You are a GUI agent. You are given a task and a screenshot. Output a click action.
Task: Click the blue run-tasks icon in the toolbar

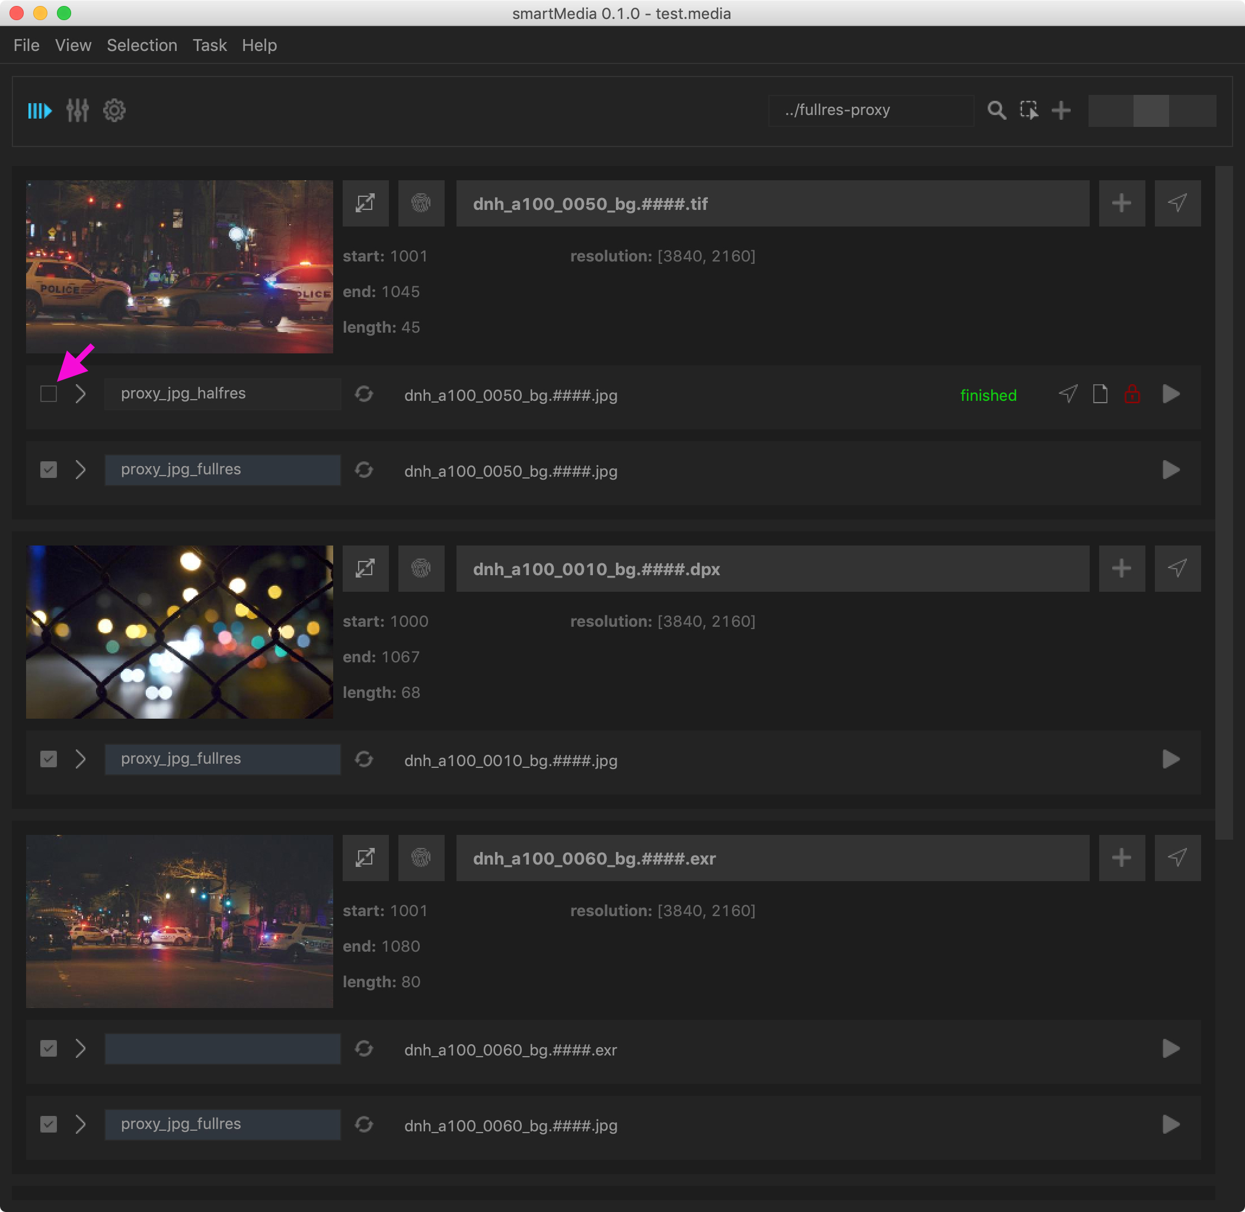click(40, 111)
